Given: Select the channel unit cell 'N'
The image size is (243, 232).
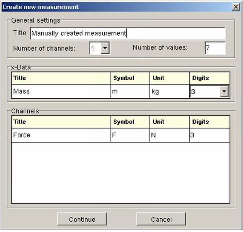Looking at the screenshot, I should [x=169, y=135].
